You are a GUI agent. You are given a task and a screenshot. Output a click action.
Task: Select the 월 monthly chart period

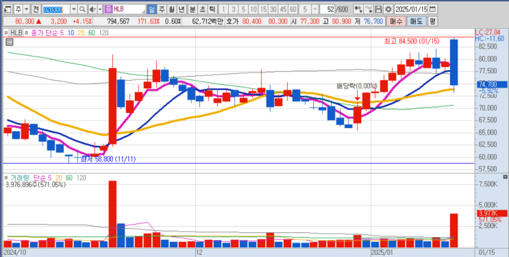click(171, 9)
